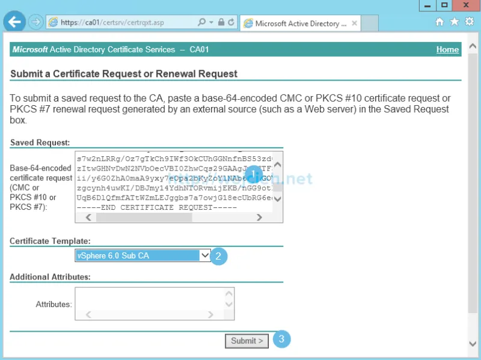Open the Certificate Template dropdown
This screenshot has height=360, width=481.
[204, 255]
